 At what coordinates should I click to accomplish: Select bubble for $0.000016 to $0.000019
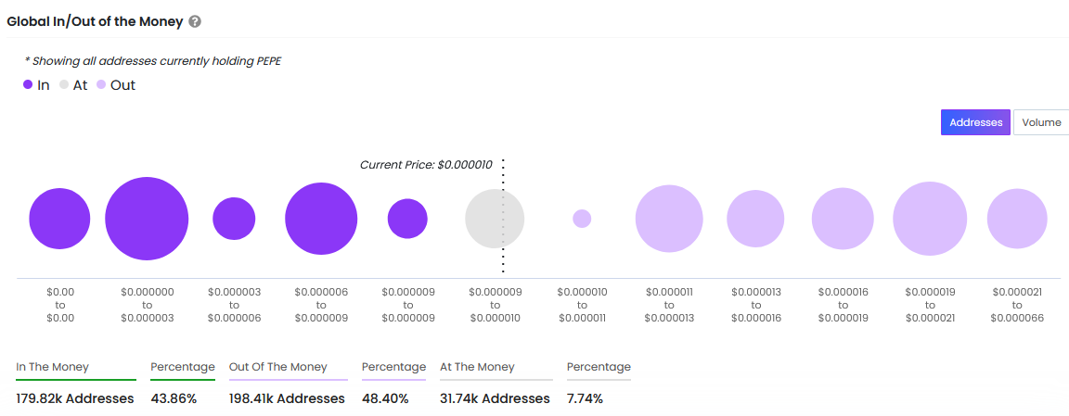[843, 219]
